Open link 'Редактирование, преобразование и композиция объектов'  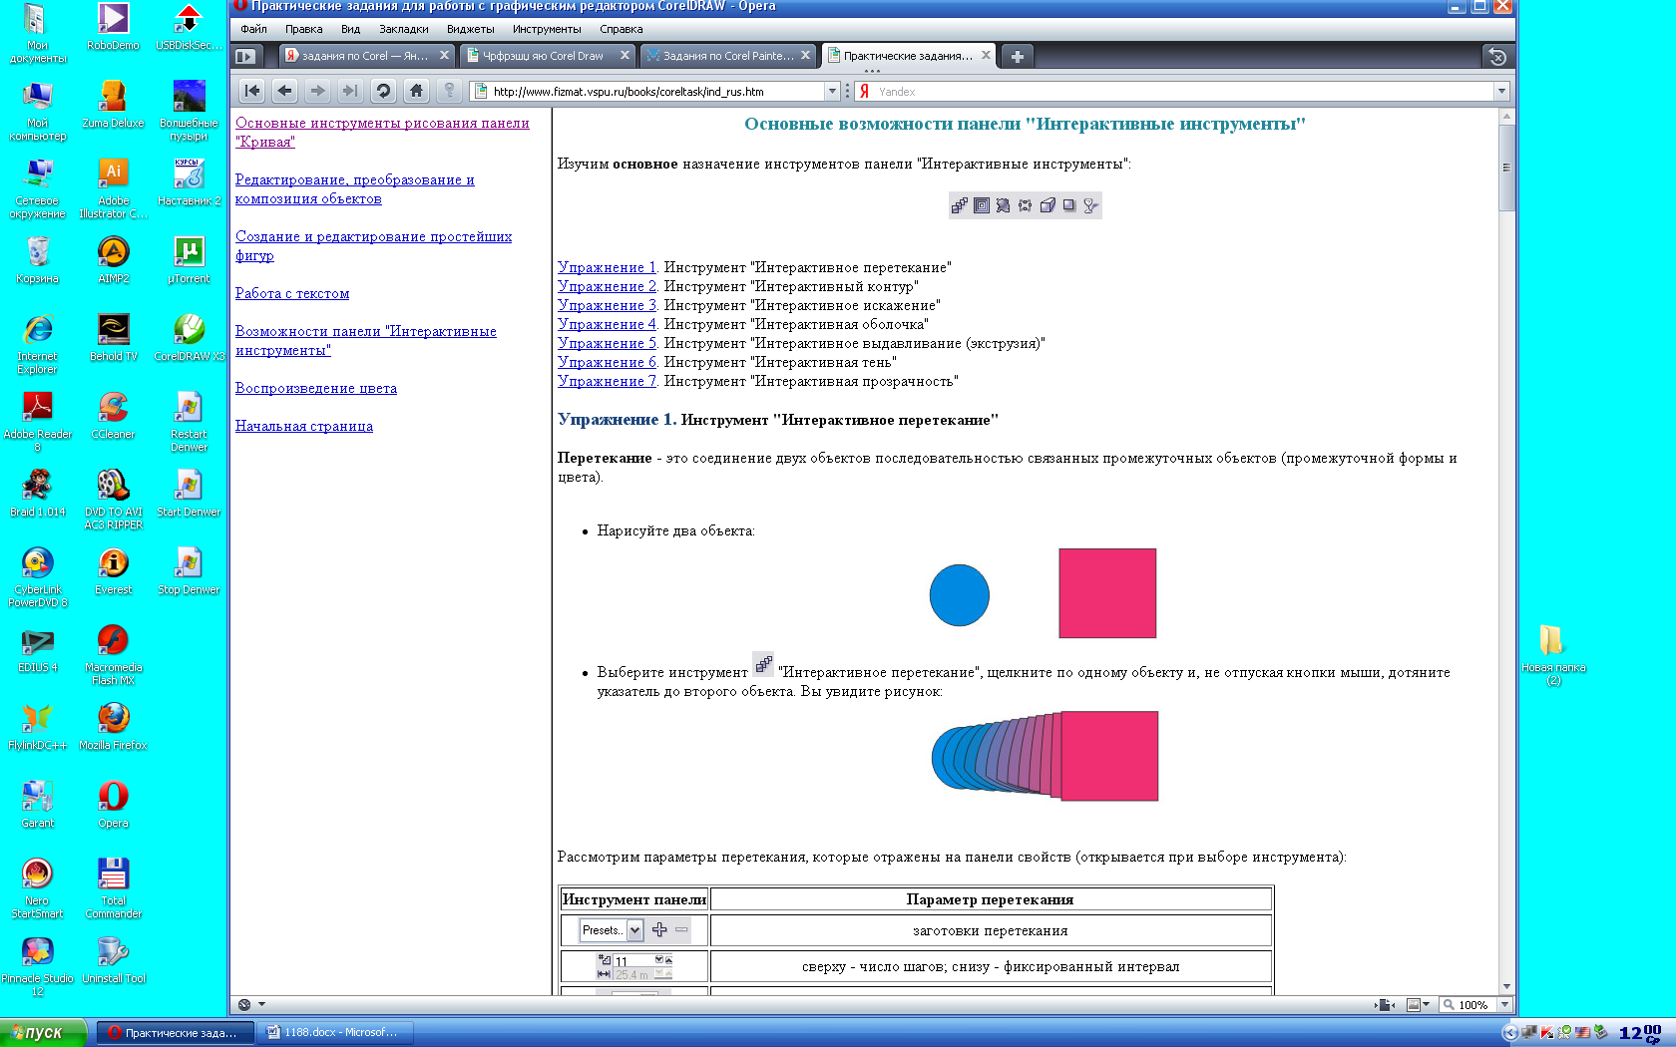tap(354, 189)
